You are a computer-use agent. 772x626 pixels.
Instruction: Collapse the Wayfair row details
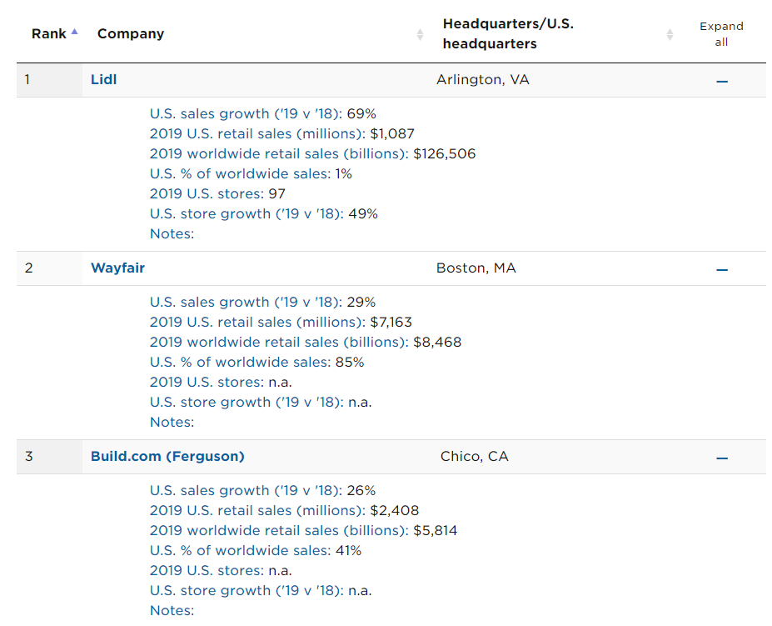pos(722,269)
